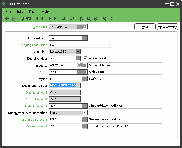The image size is (182, 148).
Task: Click the Forfeit account 8510 field
Action: (66, 126)
